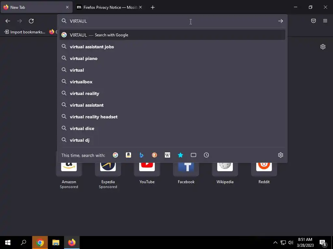Choose suggestion virtualbox

172,81
